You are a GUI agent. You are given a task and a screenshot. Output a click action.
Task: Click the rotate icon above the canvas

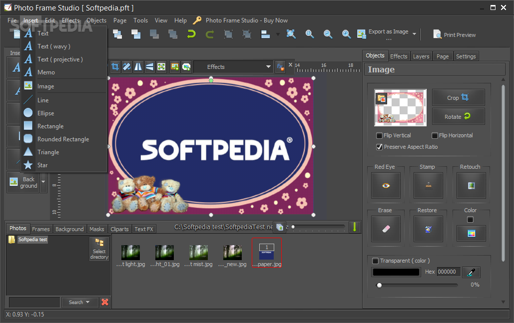(126, 67)
